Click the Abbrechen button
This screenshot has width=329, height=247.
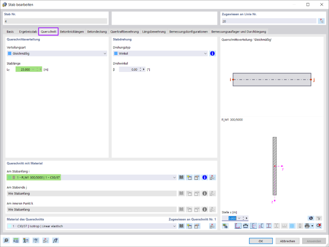[x=287, y=241]
